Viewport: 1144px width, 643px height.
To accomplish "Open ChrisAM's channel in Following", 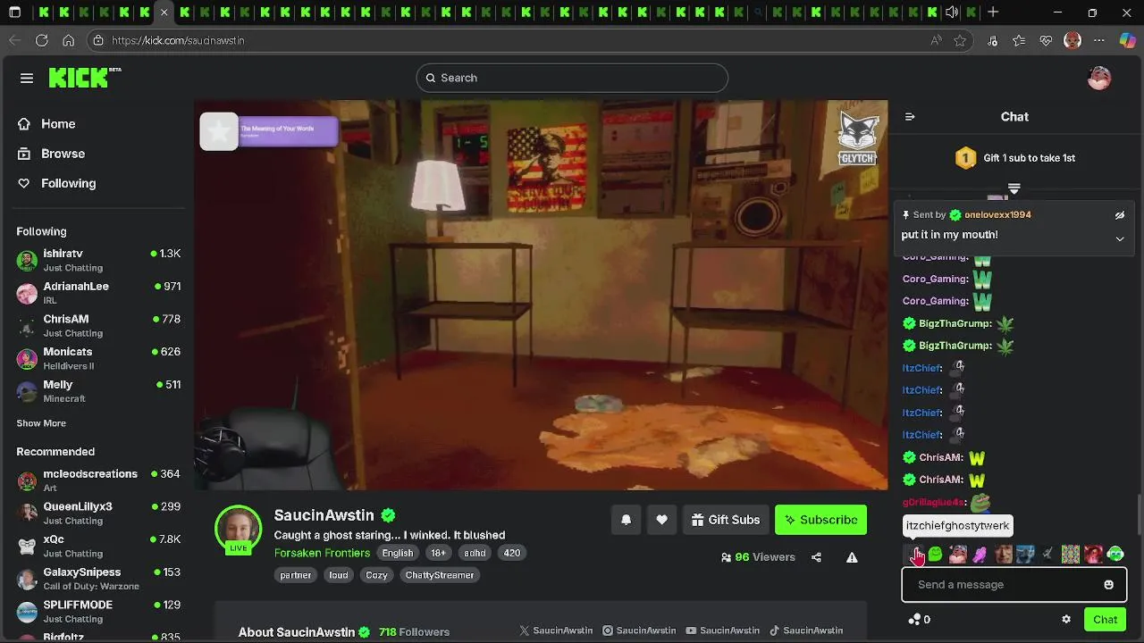I will (x=98, y=325).
